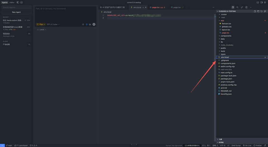
Task: Click the New Agent button
Action: point(16,12)
